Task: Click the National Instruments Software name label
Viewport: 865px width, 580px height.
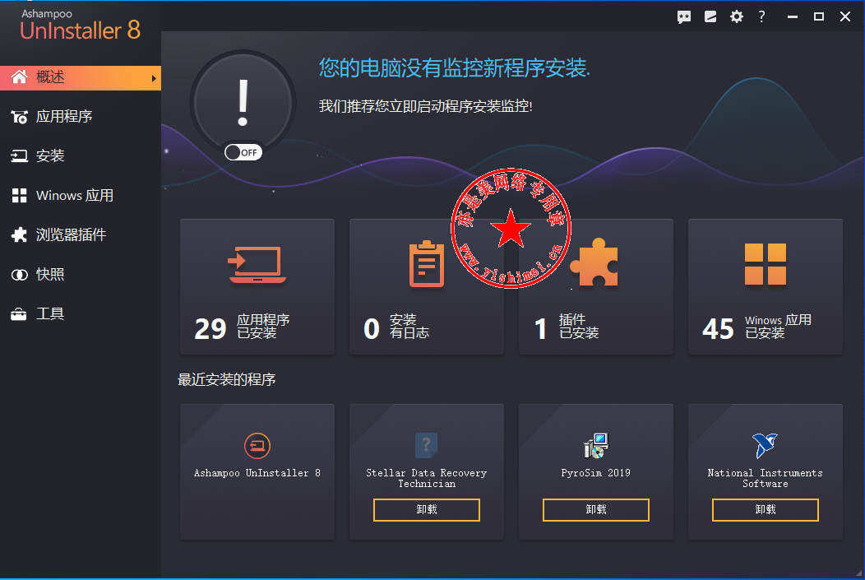Action: point(766,478)
